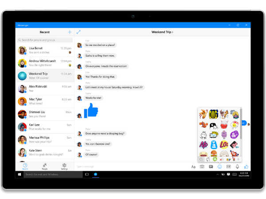The width and height of the screenshot is (266, 199).
Task: Click the Type a message field
Action: point(132,167)
